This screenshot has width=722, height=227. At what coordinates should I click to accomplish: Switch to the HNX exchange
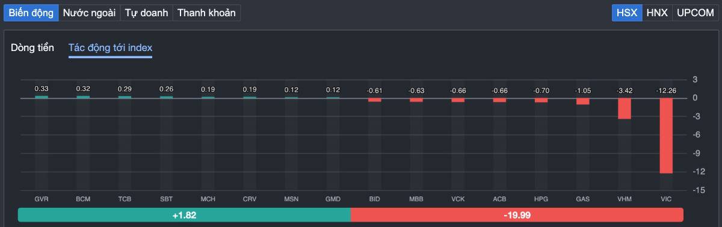[x=657, y=13]
